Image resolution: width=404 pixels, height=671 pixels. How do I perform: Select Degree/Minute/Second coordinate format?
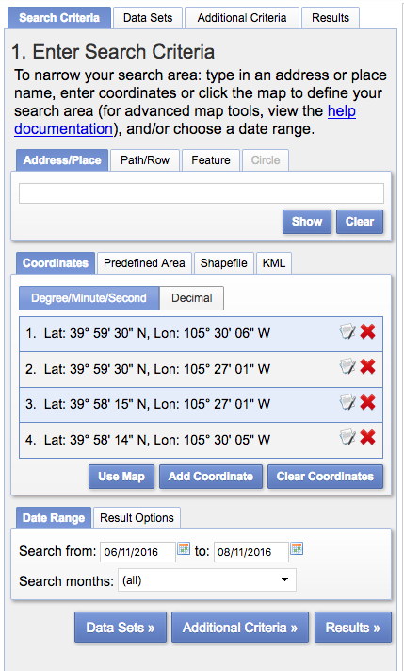(x=89, y=298)
